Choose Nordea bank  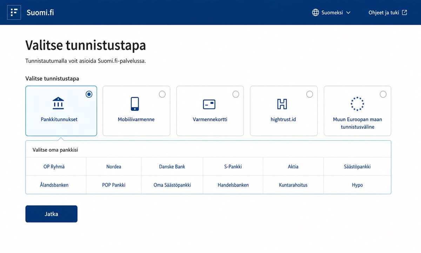coord(114,167)
